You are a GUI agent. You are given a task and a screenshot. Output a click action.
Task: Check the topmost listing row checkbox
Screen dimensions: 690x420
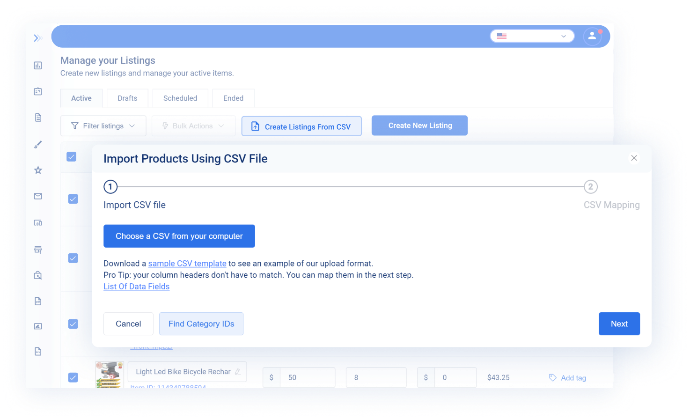[71, 157]
